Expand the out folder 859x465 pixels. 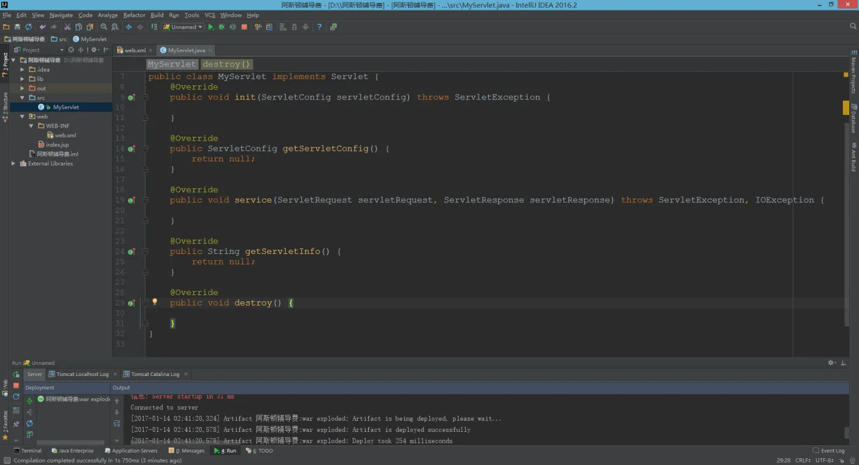pyautogui.click(x=23, y=88)
